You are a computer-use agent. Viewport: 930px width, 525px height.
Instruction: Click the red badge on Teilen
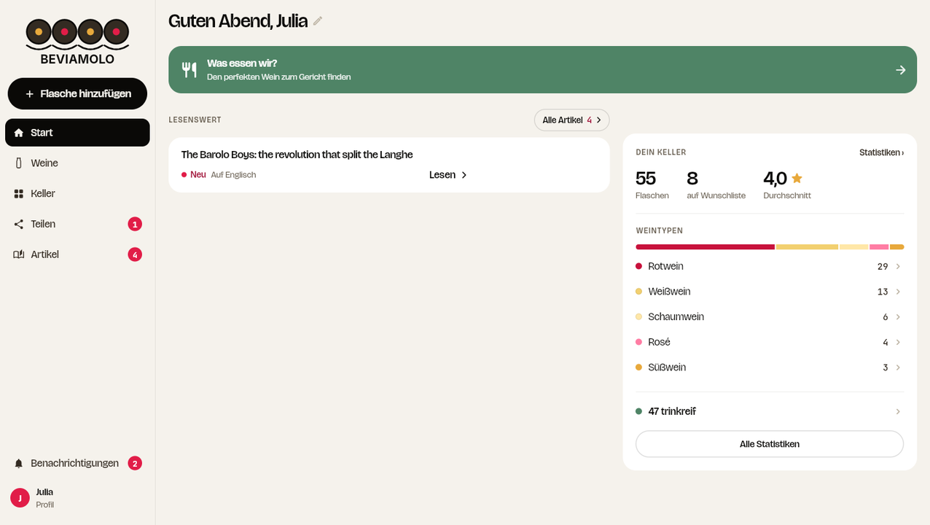point(135,224)
